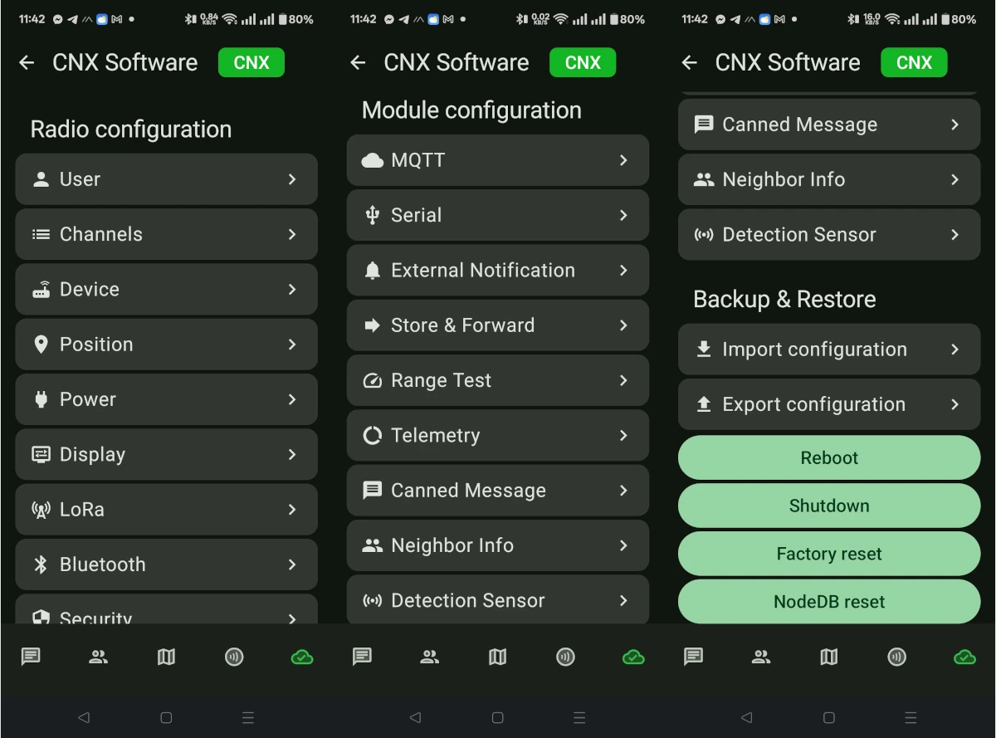Tap CNX badge on Radio configuration screen
This screenshot has height=738, width=996.
coord(251,62)
